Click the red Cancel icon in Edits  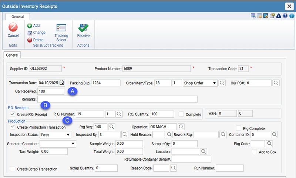point(13,27)
